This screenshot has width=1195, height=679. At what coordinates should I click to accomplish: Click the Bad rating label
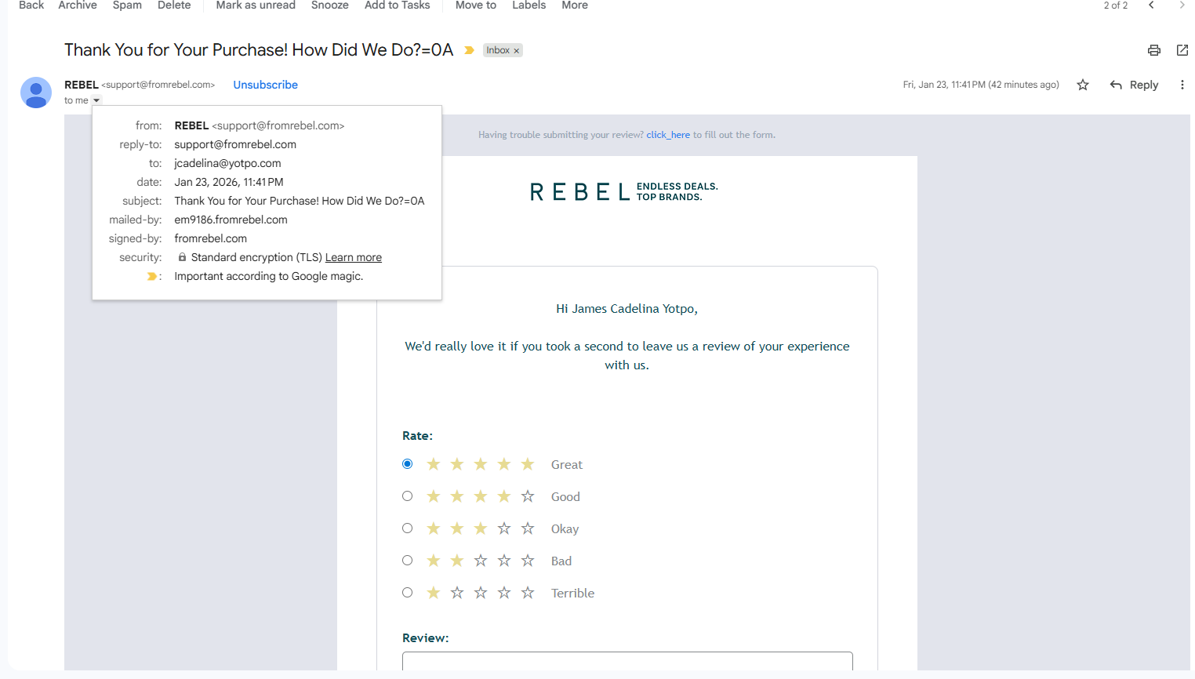561,561
